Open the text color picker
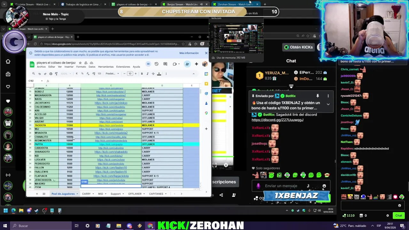The image size is (409, 230). [159, 74]
